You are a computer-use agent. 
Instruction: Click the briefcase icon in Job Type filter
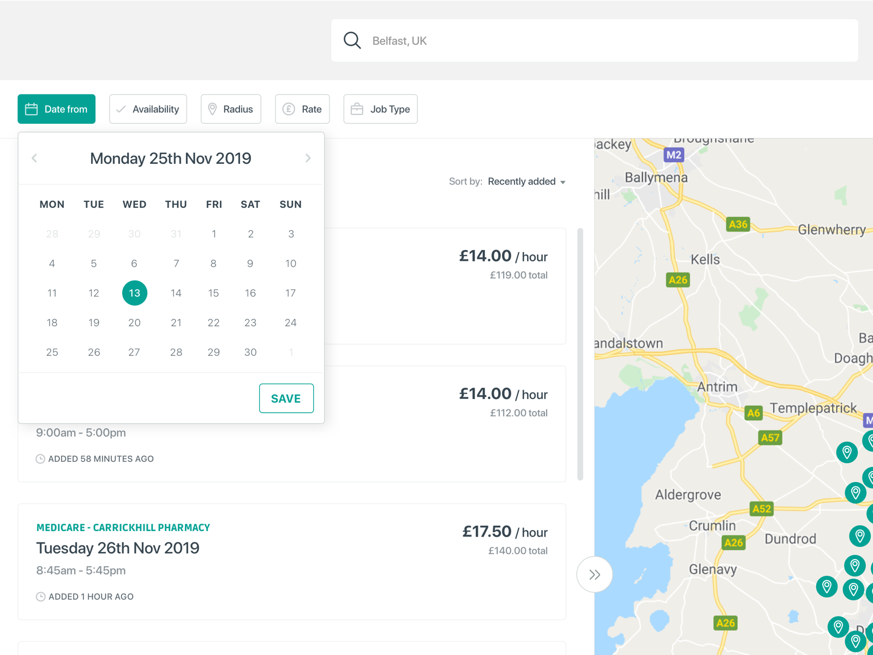click(357, 109)
